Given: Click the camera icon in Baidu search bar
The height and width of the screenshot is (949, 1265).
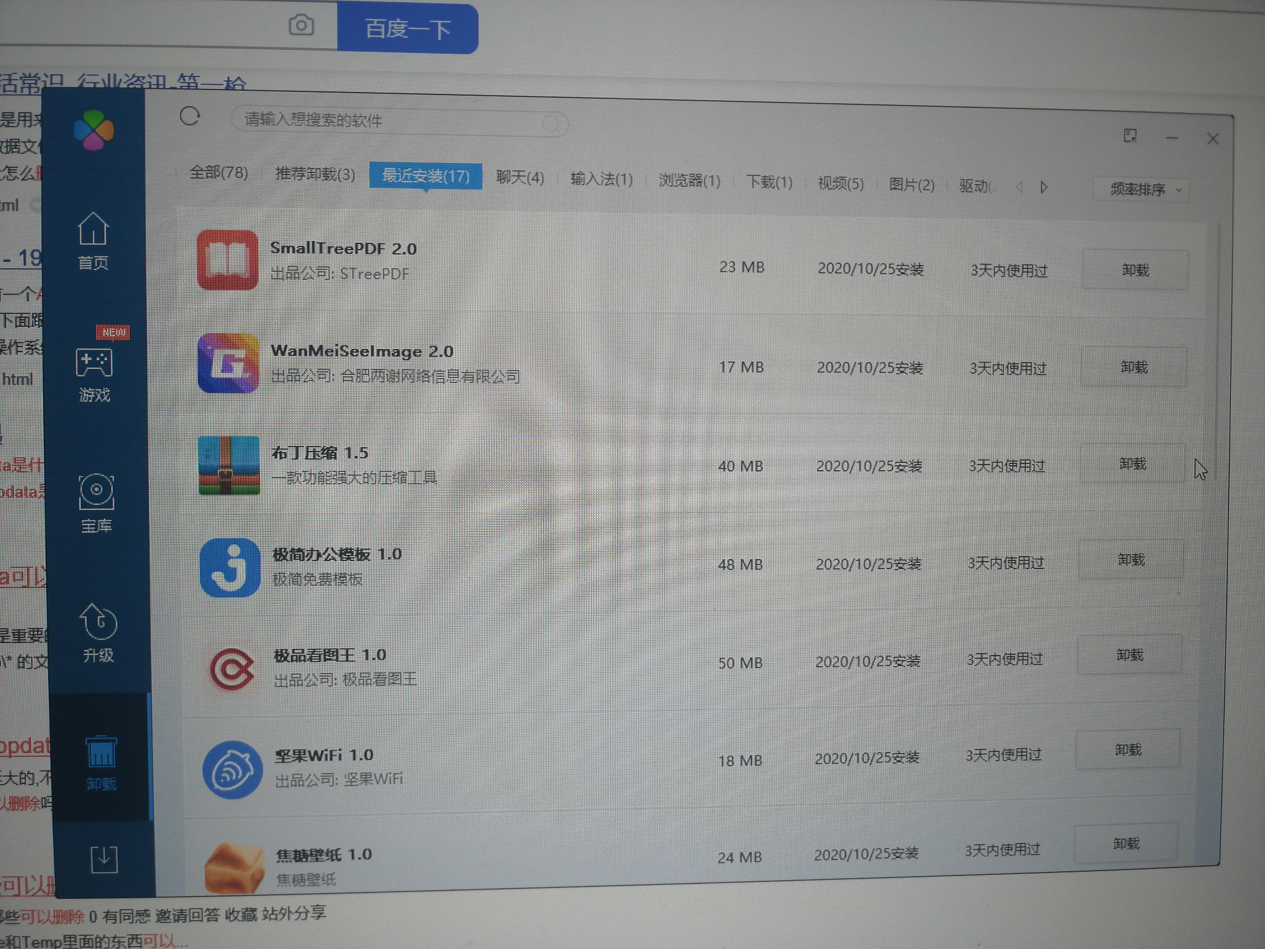Looking at the screenshot, I should (x=301, y=25).
